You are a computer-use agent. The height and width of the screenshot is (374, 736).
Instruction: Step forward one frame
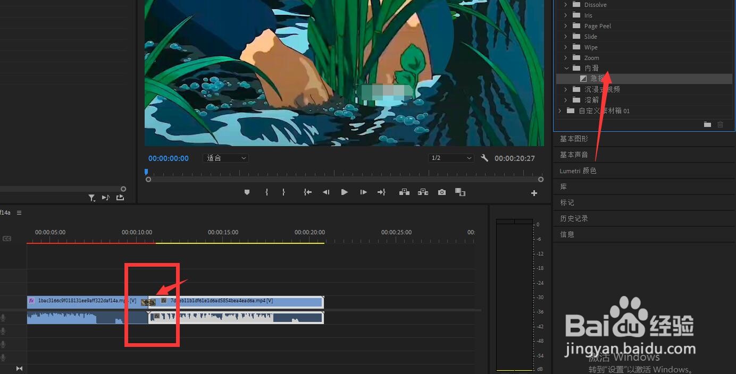pyautogui.click(x=363, y=192)
